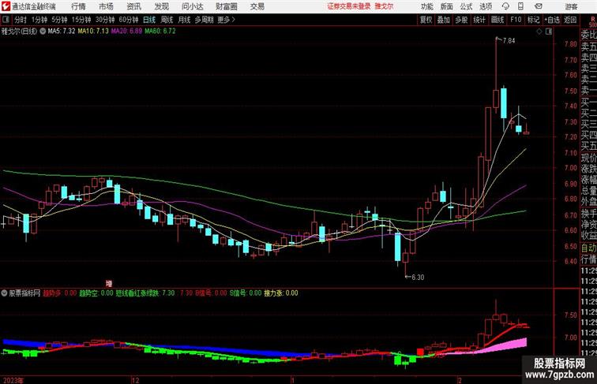The width and height of the screenshot is (597, 384).
Task: Click the MA5: 7.32 indicator label
Action: click(x=62, y=32)
